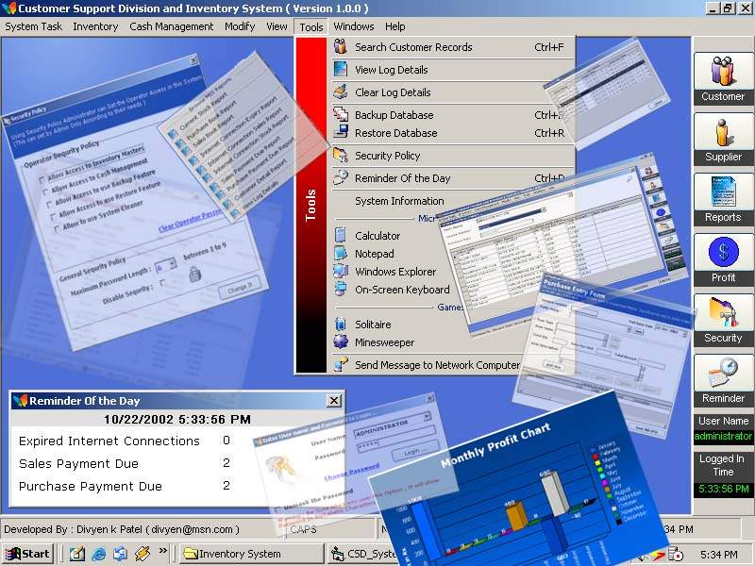
Task: Expand the Maximum Password Length dropdown
Action: (x=173, y=266)
